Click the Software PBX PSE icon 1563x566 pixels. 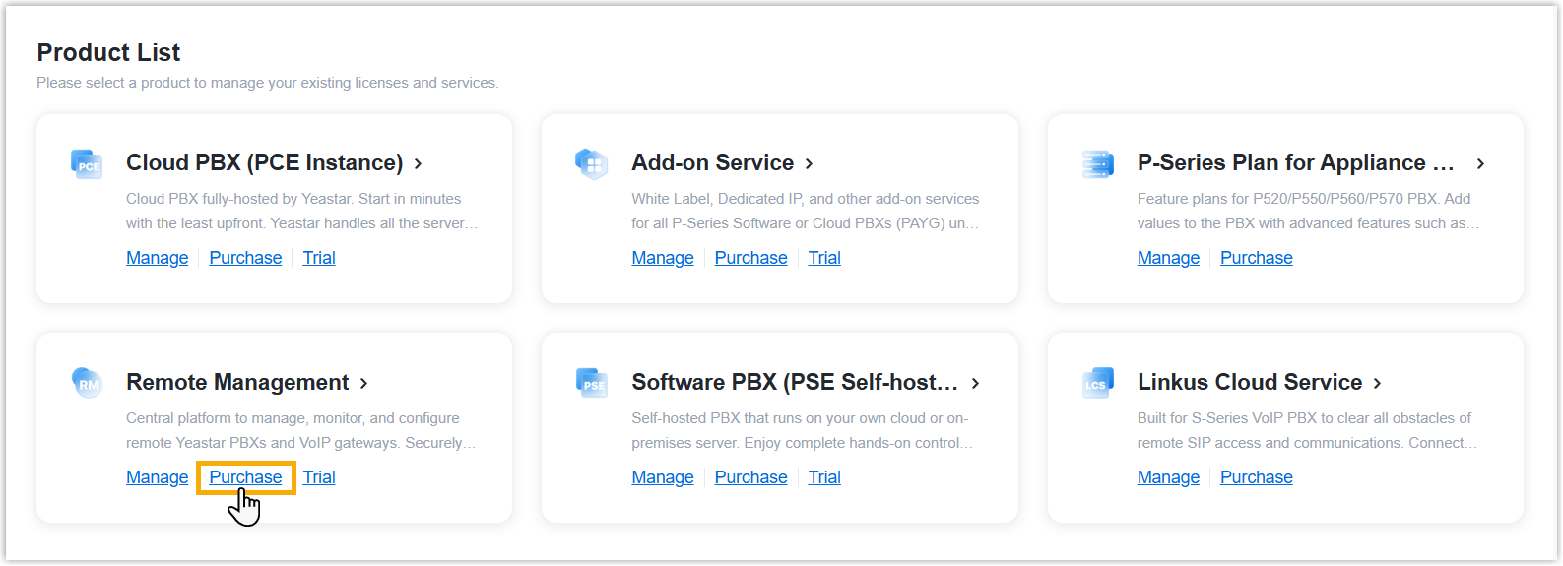(592, 383)
